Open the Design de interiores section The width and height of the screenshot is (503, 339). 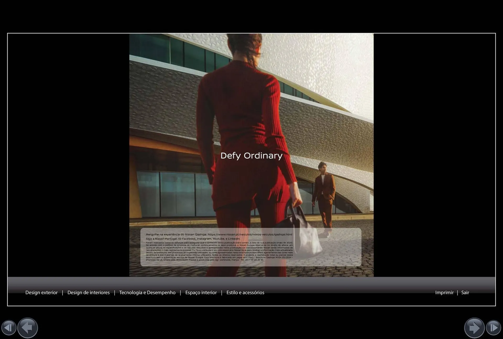[x=89, y=293]
